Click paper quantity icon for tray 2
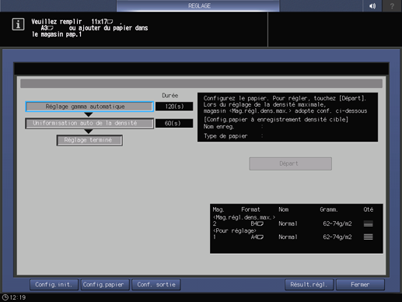The width and height of the screenshot is (402, 302). point(368,223)
